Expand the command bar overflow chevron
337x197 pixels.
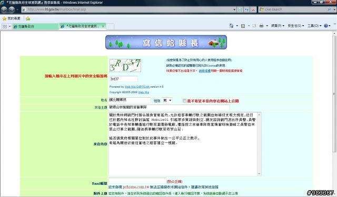335,24
